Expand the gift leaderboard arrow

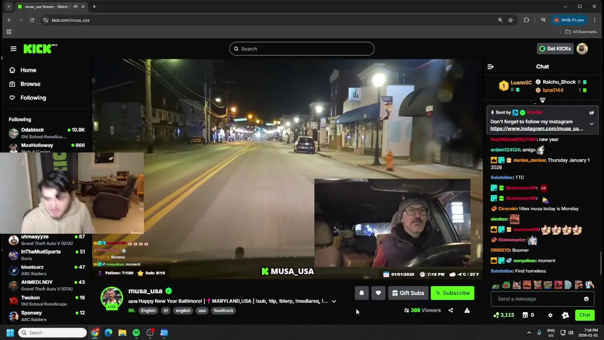click(542, 100)
